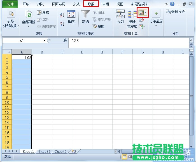The image size is (196, 162).
Task: Click the vertical scrollbar up arrow
Action: coord(191,54)
